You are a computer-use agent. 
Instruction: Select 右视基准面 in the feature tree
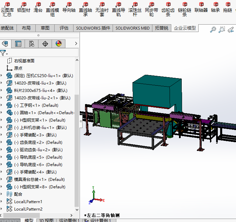24,61
